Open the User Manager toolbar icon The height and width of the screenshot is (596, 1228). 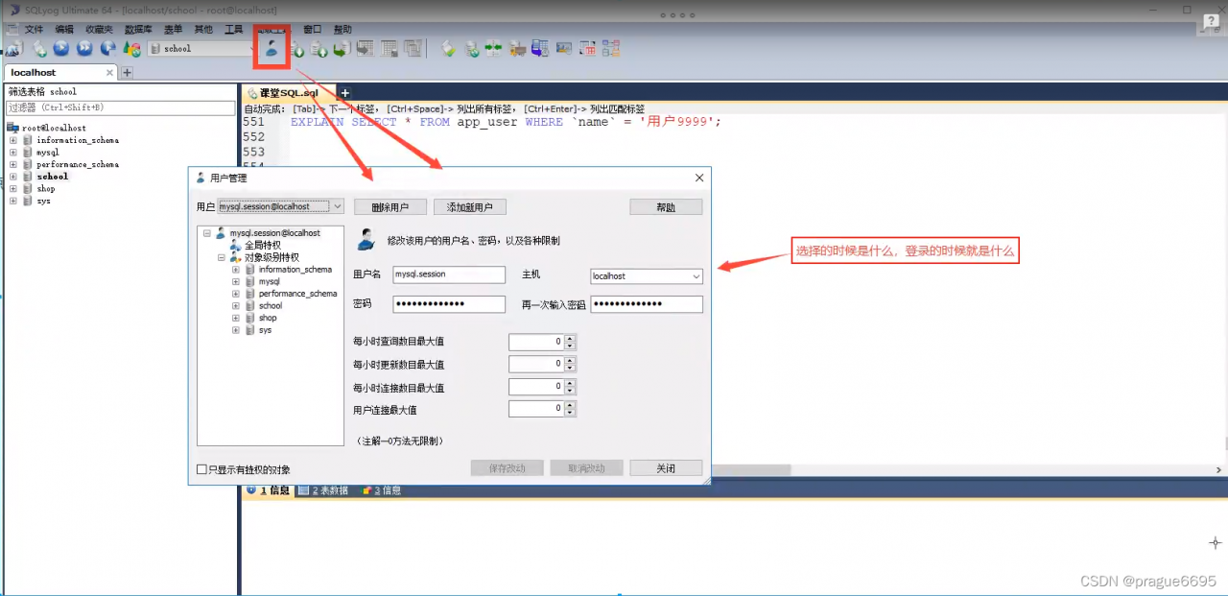pos(272,48)
